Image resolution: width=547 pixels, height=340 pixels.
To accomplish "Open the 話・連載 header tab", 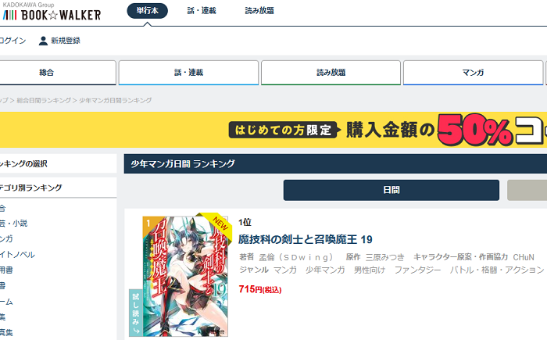I will point(202,11).
